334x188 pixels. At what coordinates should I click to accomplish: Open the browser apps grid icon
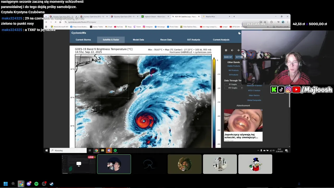[x=46, y=27]
